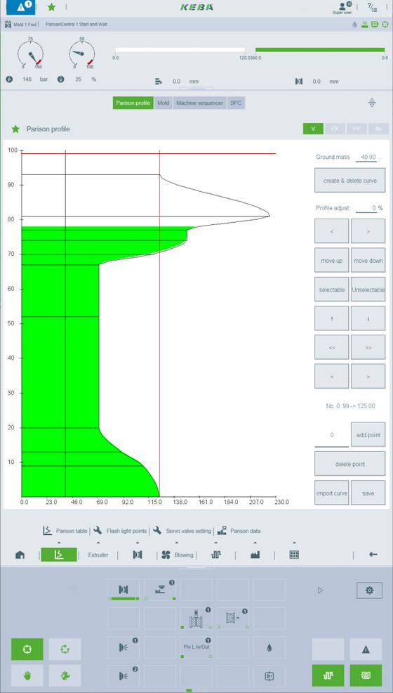This screenshot has height=693, width=393.
Task: Click the speed gauge showing 25 %
Action: point(82,54)
